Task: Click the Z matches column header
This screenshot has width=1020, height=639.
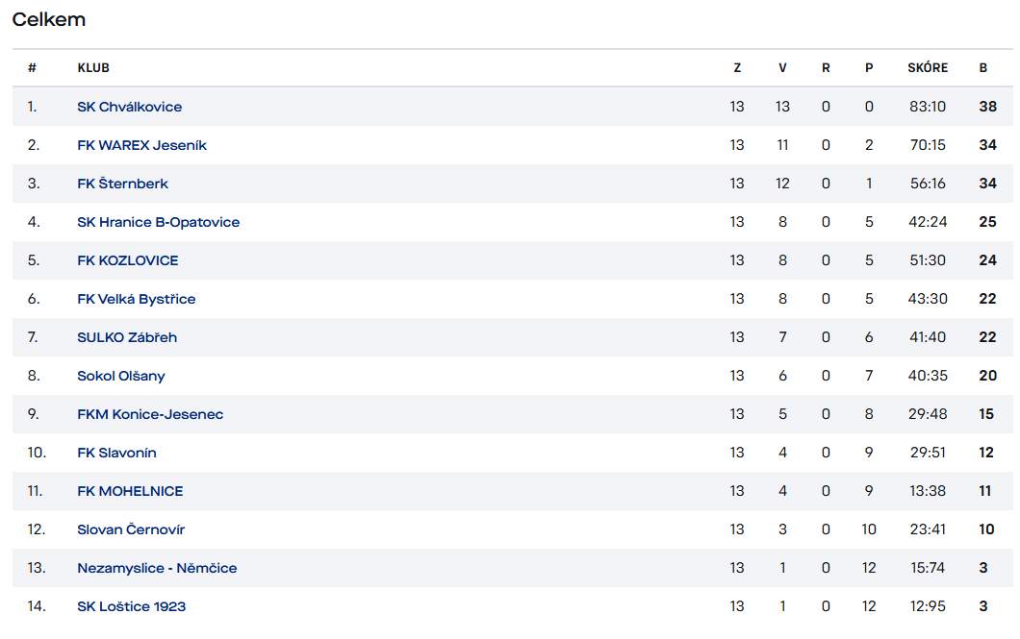Action: pyautogui.click(x=737, y=68)
